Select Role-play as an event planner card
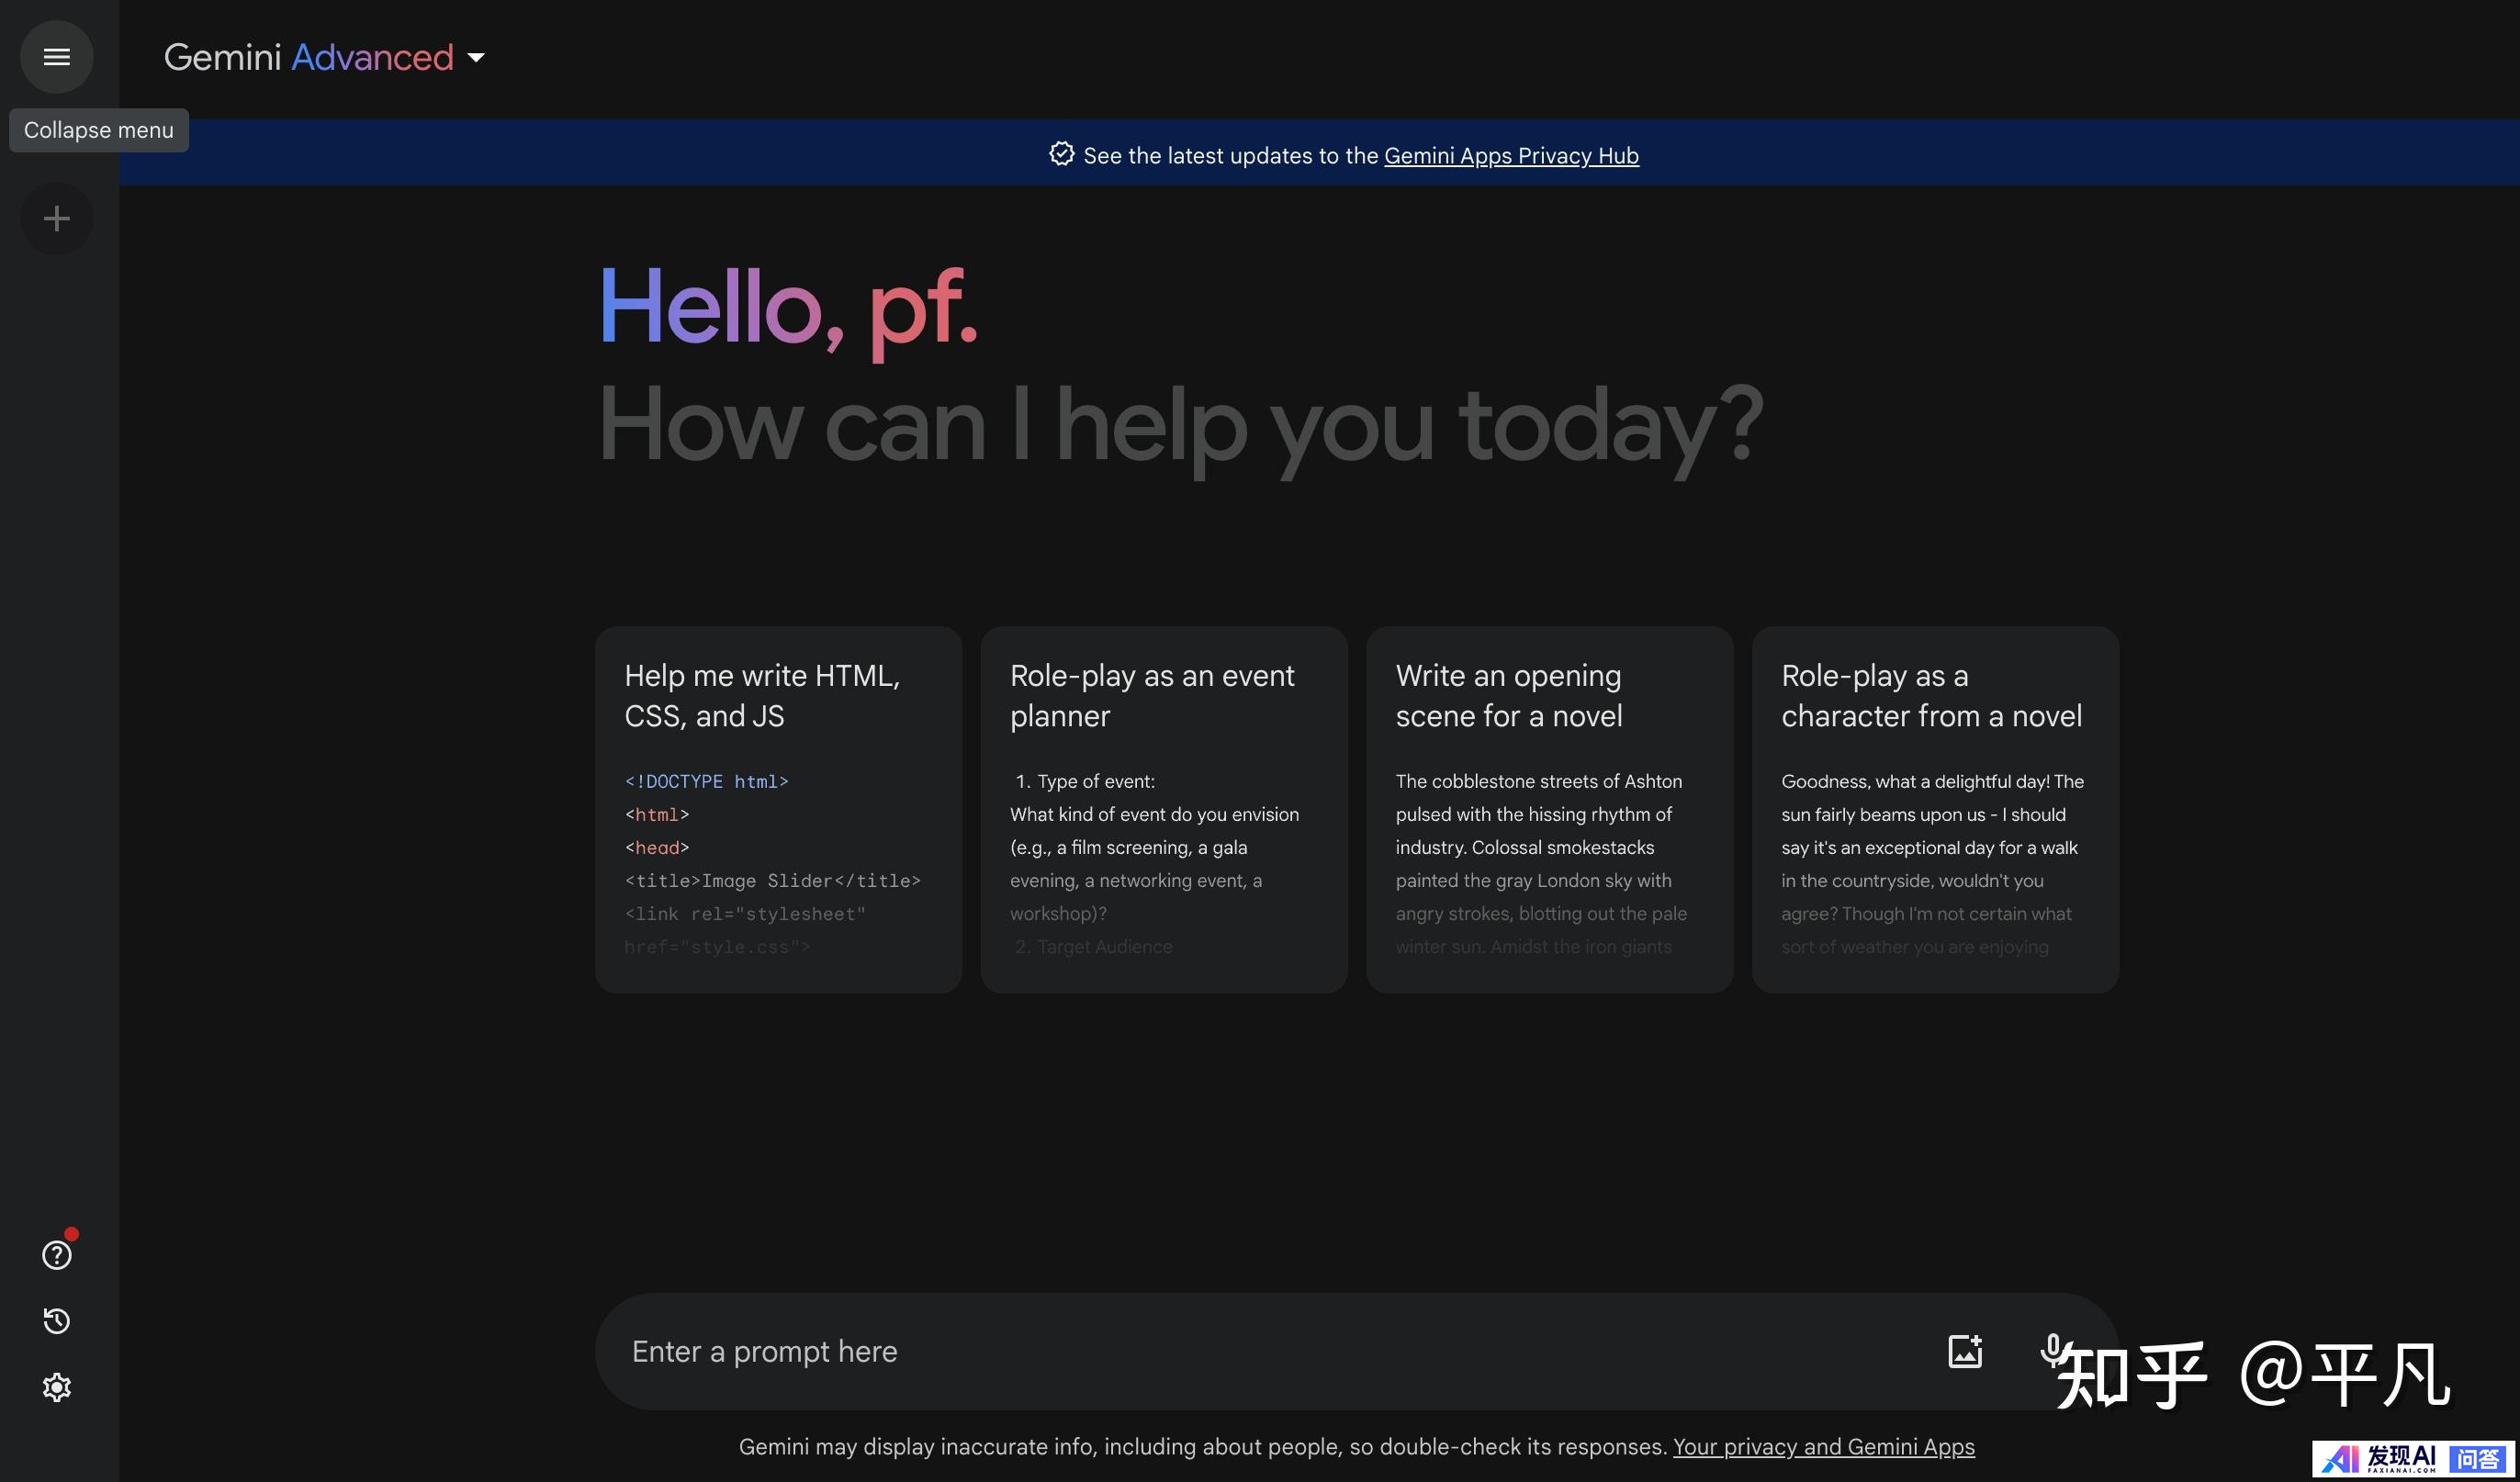This screenshot has width=2520, height=1482. click(1164, 809)
